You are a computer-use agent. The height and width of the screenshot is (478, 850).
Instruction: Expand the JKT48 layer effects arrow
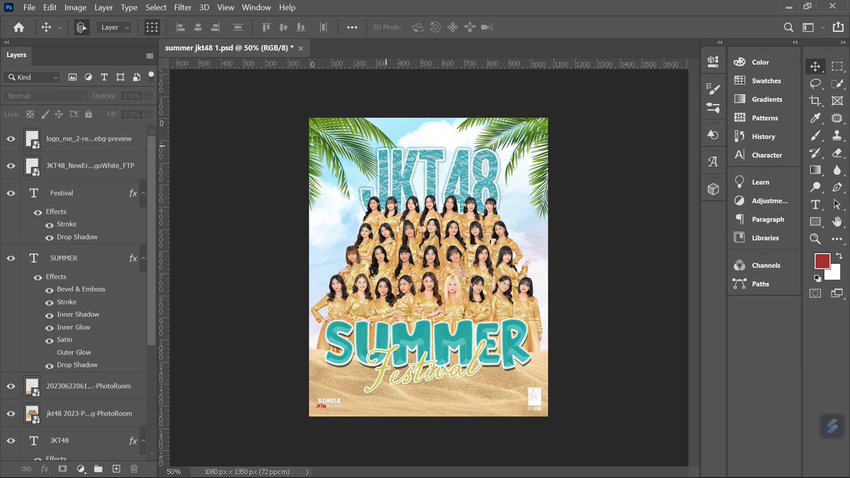point(143,440)
